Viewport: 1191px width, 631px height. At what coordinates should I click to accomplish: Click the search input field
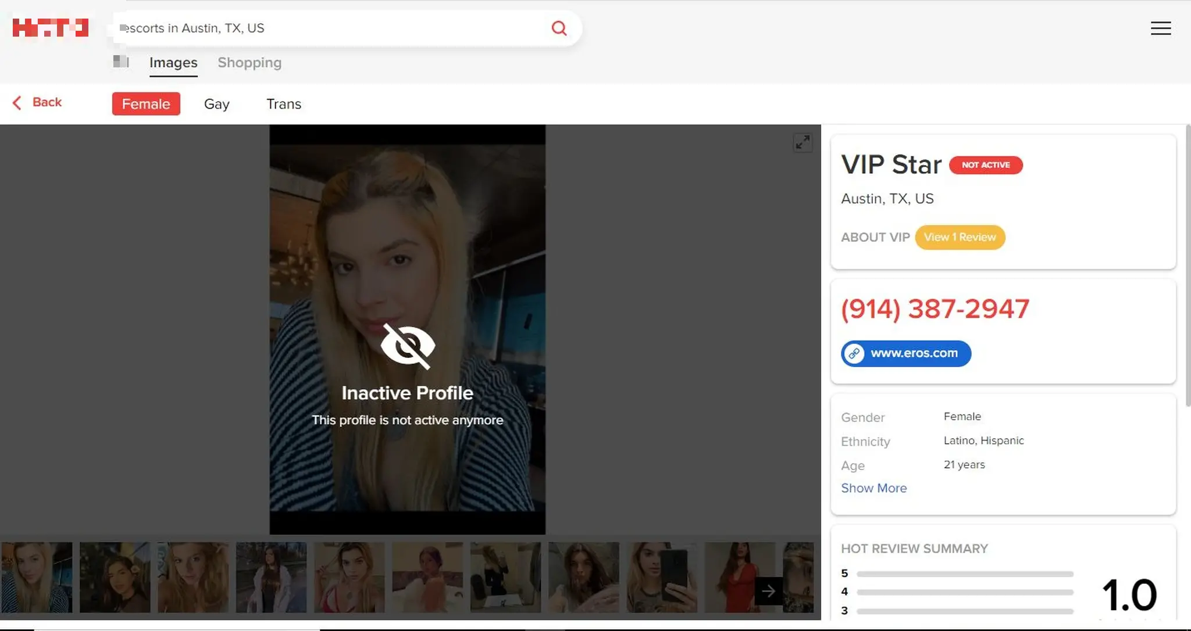[331, 28]
